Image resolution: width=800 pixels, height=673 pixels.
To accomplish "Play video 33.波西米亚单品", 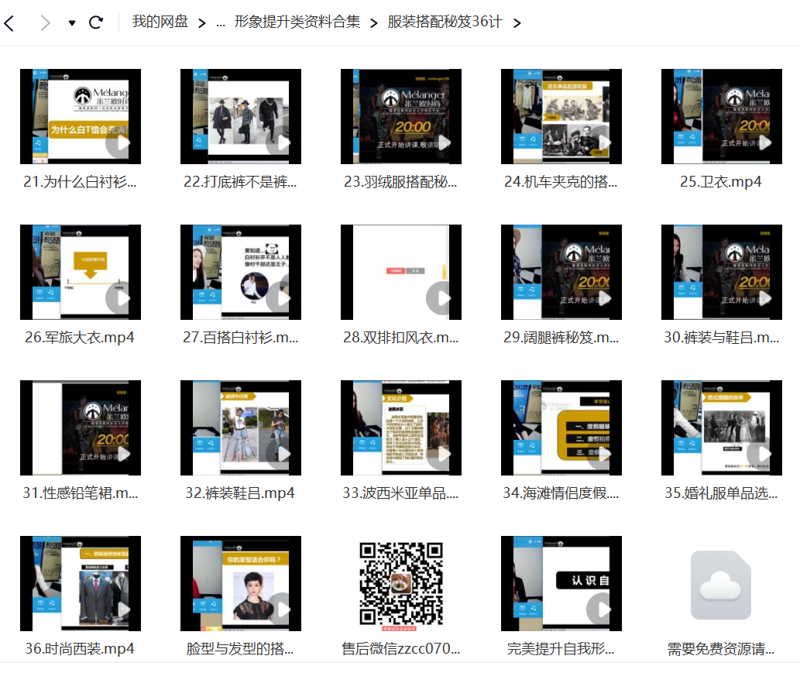I will (401, 427).
